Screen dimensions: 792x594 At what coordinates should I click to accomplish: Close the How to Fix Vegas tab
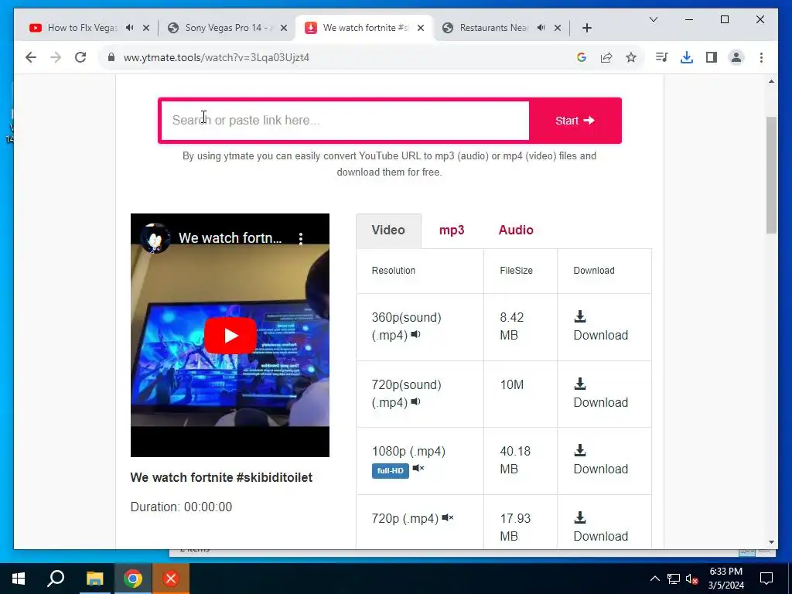tap(146, 28)
